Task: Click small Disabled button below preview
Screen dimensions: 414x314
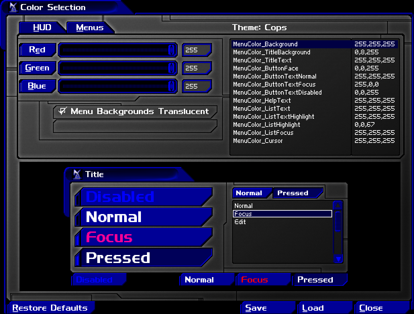Action: [99, 279]
